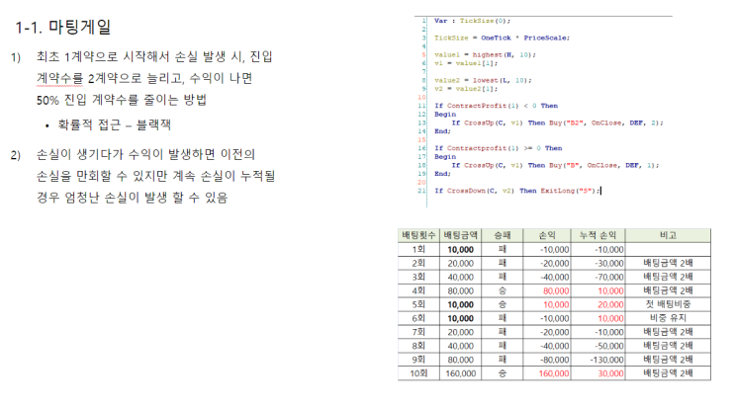The height and width of the screenshot is (409, 735).
Task: Click the "-20,000" 손익 cell in row 7회
Action: pos(547,332)
